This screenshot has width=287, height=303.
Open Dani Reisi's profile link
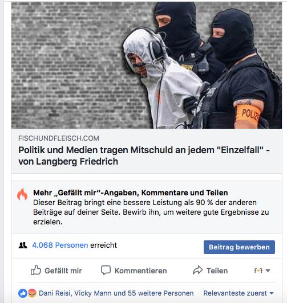point(54,293)
